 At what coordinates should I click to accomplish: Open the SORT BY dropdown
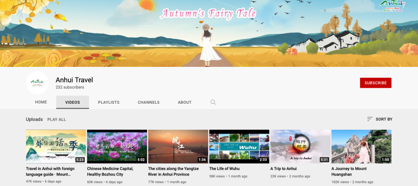point(380,119)
